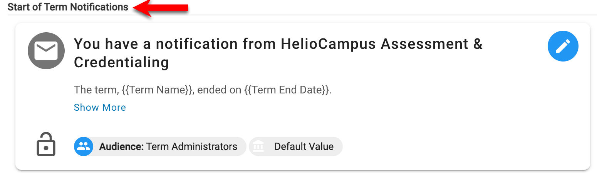Click the {{Term End Date}} placeholder
The image size is (597, 173).
pos(287,90)
